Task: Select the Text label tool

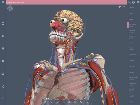Action: (3, 11)
